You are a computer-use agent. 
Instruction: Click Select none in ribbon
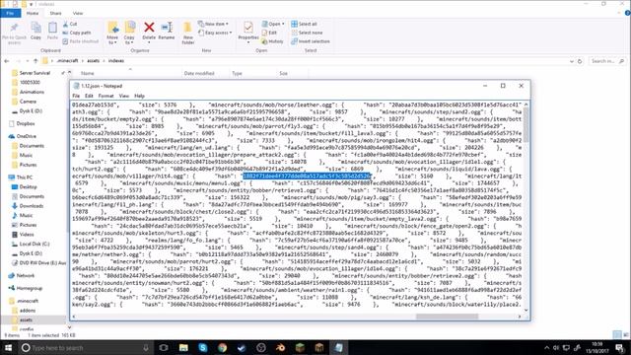307,33
